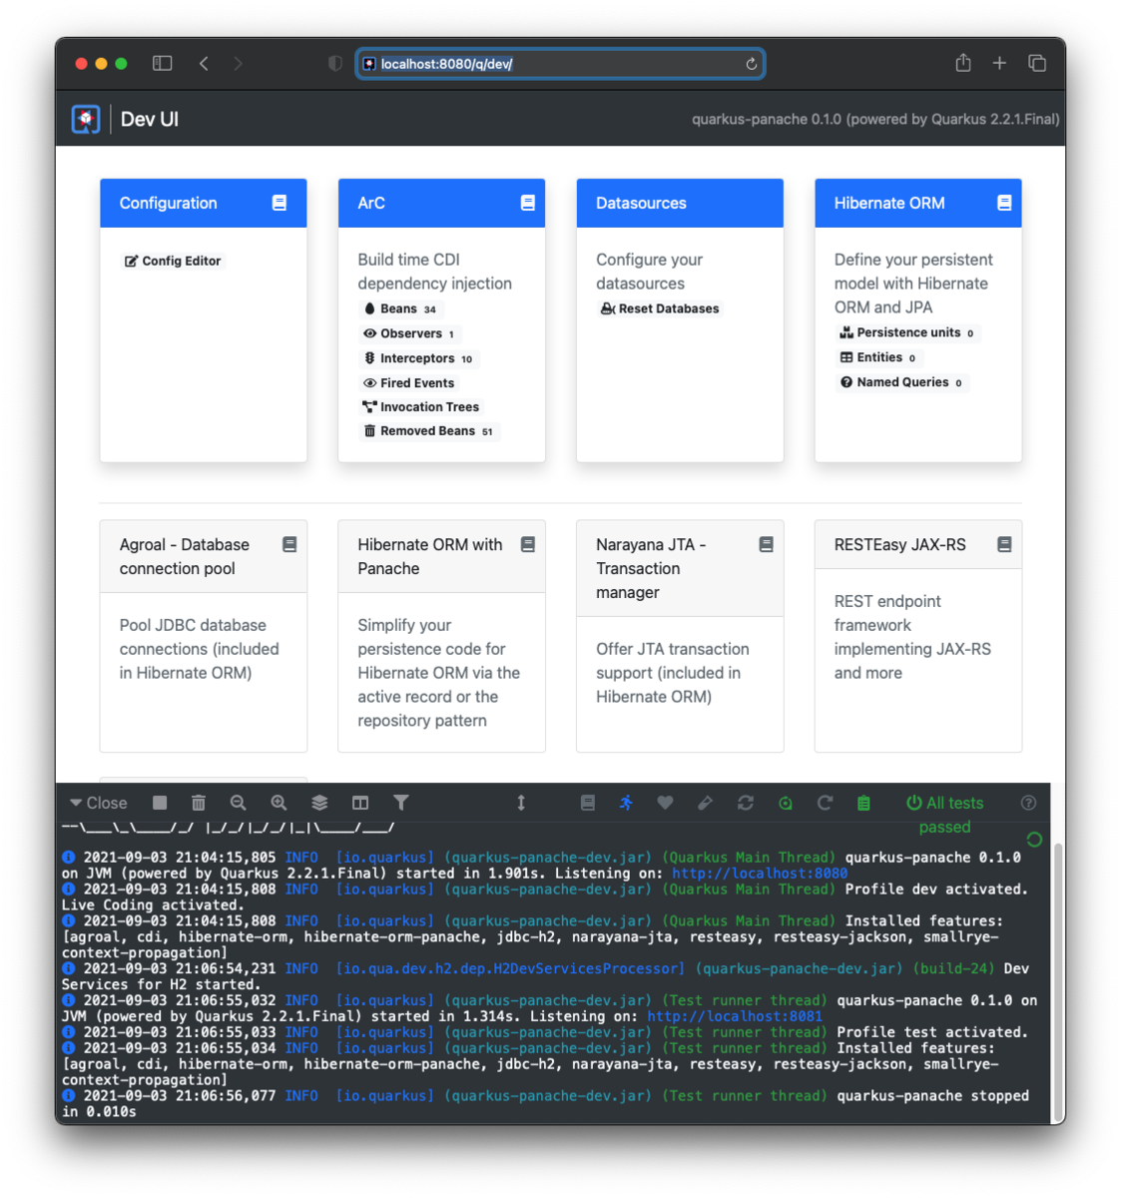Click the book icon in test toolbar
Viewport: 1121px width, 1198px height.
coord(588,803)
